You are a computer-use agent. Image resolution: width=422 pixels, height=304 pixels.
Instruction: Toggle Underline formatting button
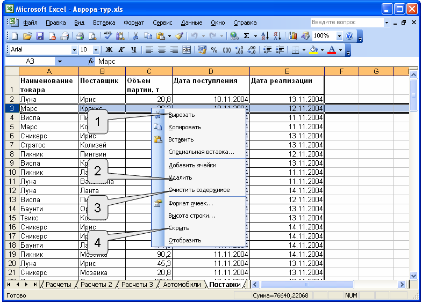[x=134, y=50]
